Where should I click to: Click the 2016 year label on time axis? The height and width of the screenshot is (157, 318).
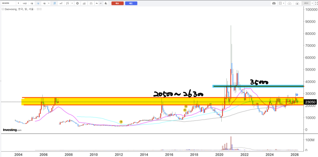169,154
